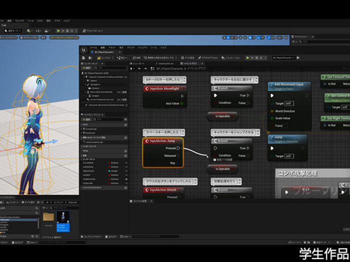This screenshot has height=262, width=350.
Task: Start play with green arrow in main editor toolbar
Action: coord(58,31)
